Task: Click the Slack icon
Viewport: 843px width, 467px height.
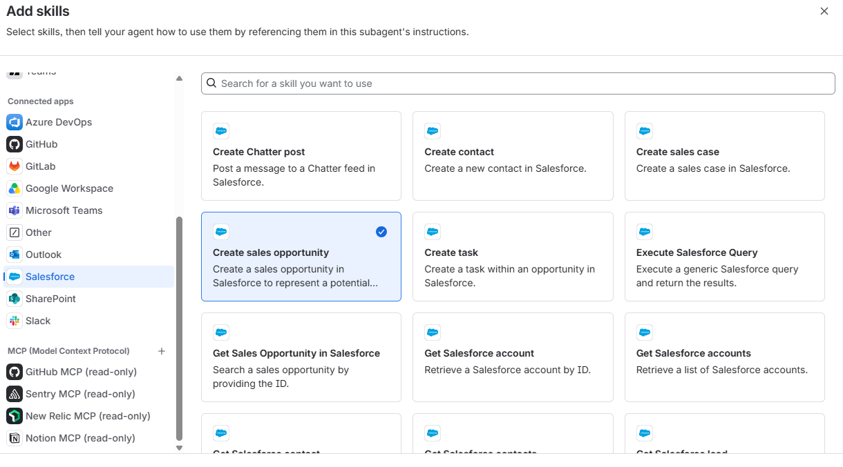Action: click(15, 321)
